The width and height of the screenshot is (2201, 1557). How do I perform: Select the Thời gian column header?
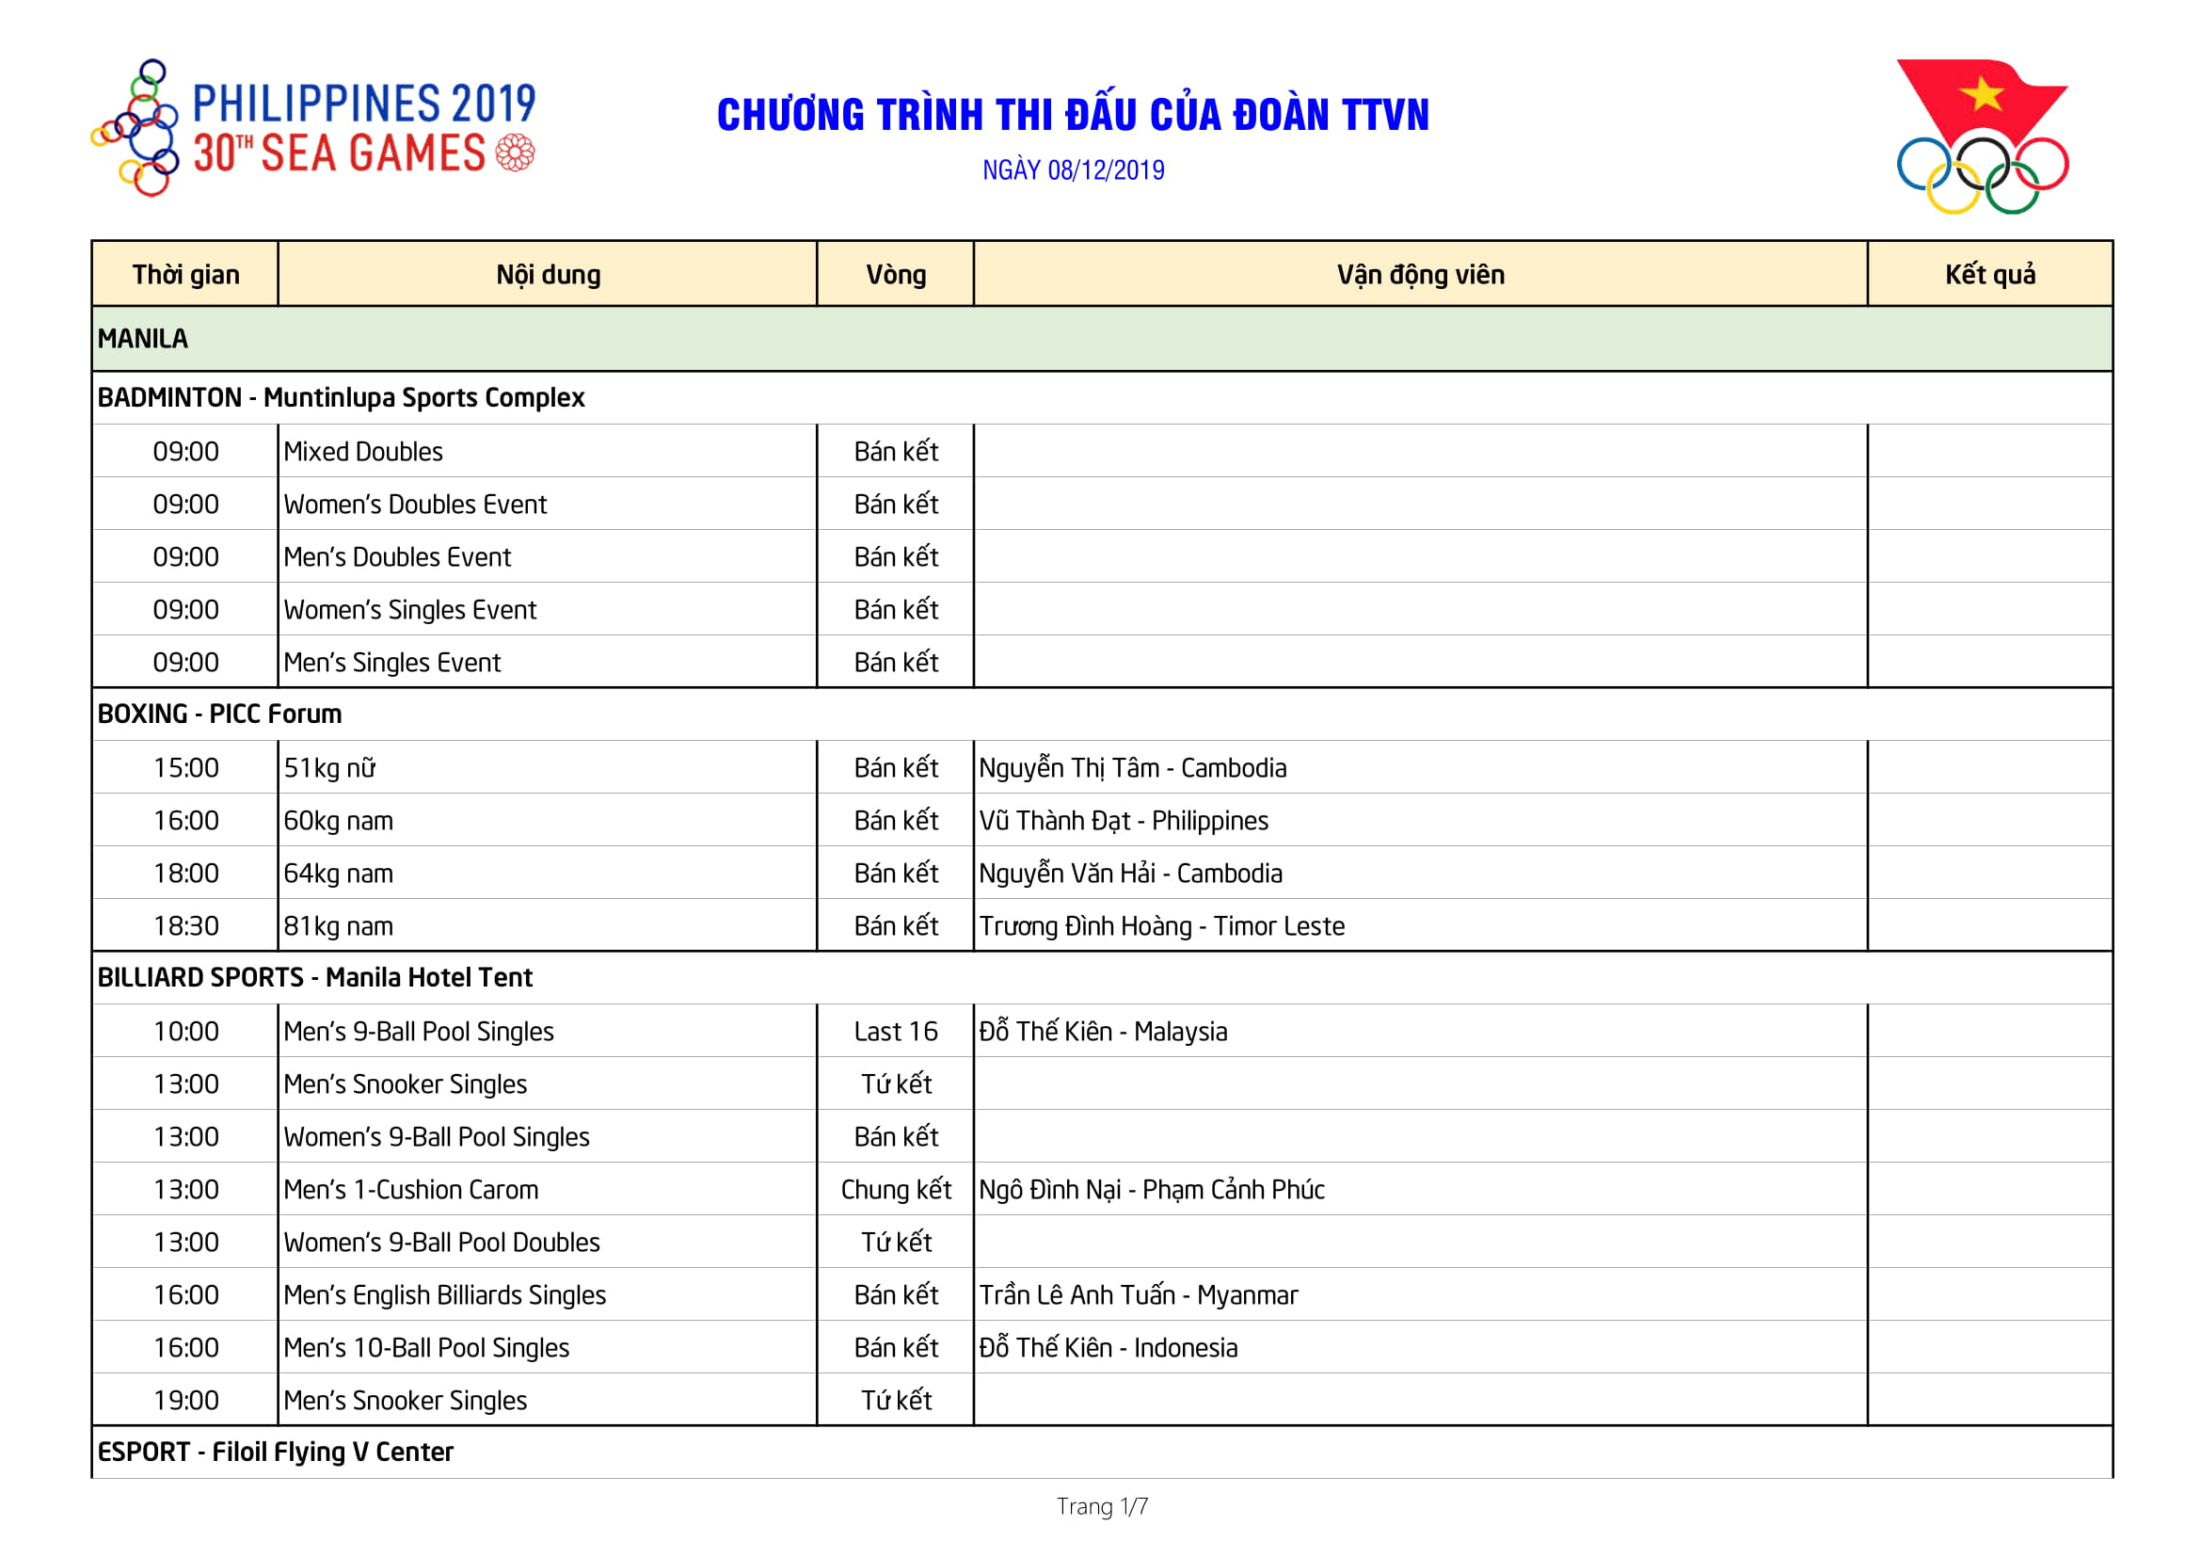(186, 275)
